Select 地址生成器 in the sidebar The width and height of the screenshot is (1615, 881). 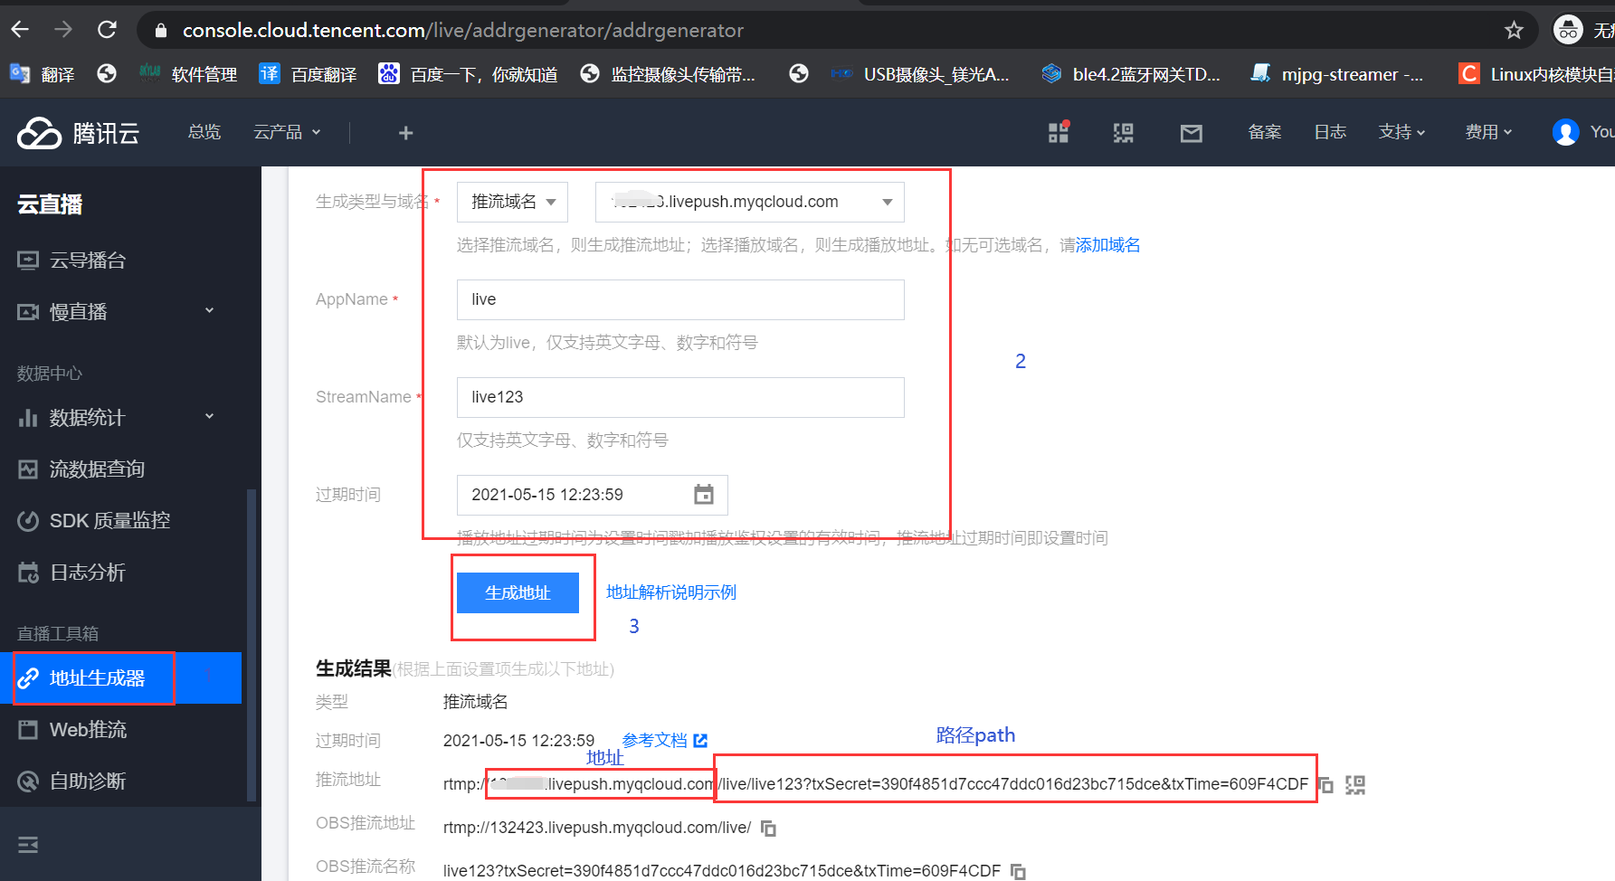(x=93, y=677)
